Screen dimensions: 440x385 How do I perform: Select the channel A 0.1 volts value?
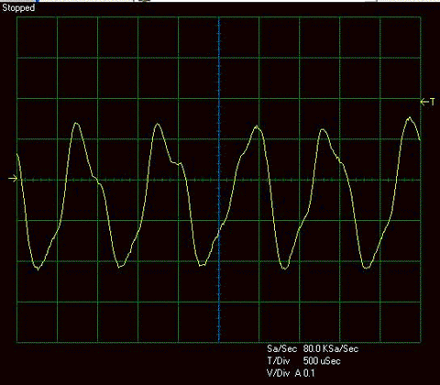coord(305,373)
